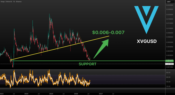
Task: Select the XVGUSD ticker text
Action: 147,41
